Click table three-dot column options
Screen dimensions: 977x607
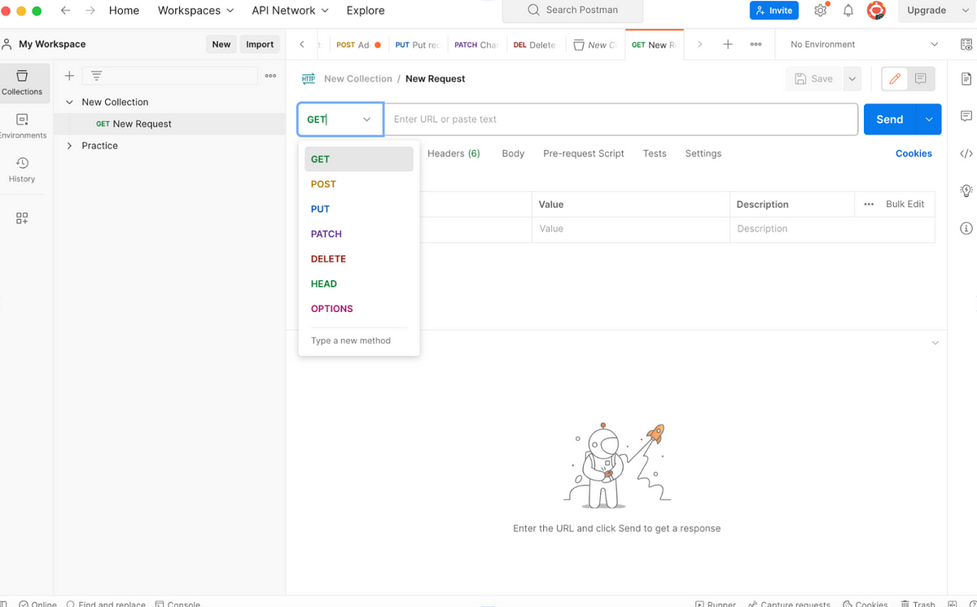[869, 205]
